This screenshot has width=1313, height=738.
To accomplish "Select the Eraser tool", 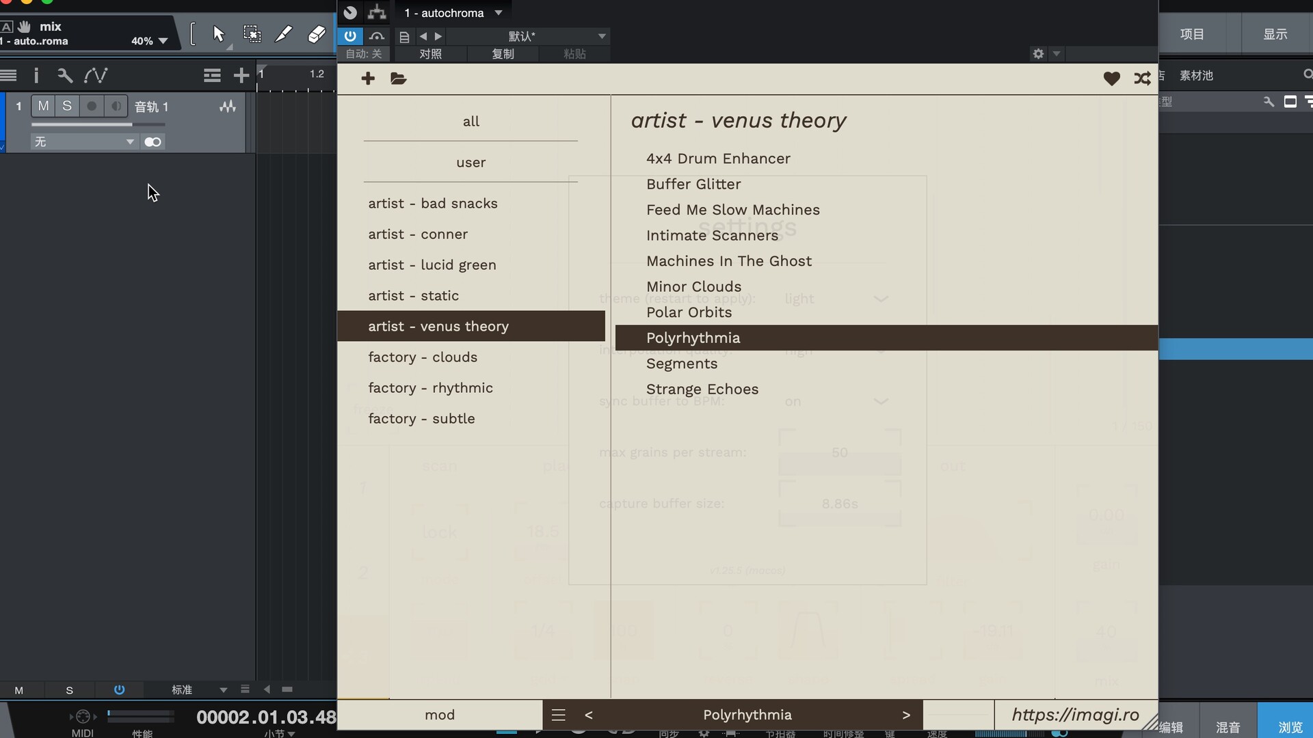I will [x=317, y=34].
